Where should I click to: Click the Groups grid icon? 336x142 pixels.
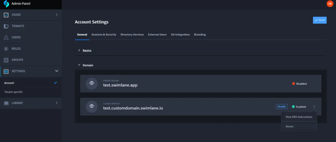(x=6, y=60)
